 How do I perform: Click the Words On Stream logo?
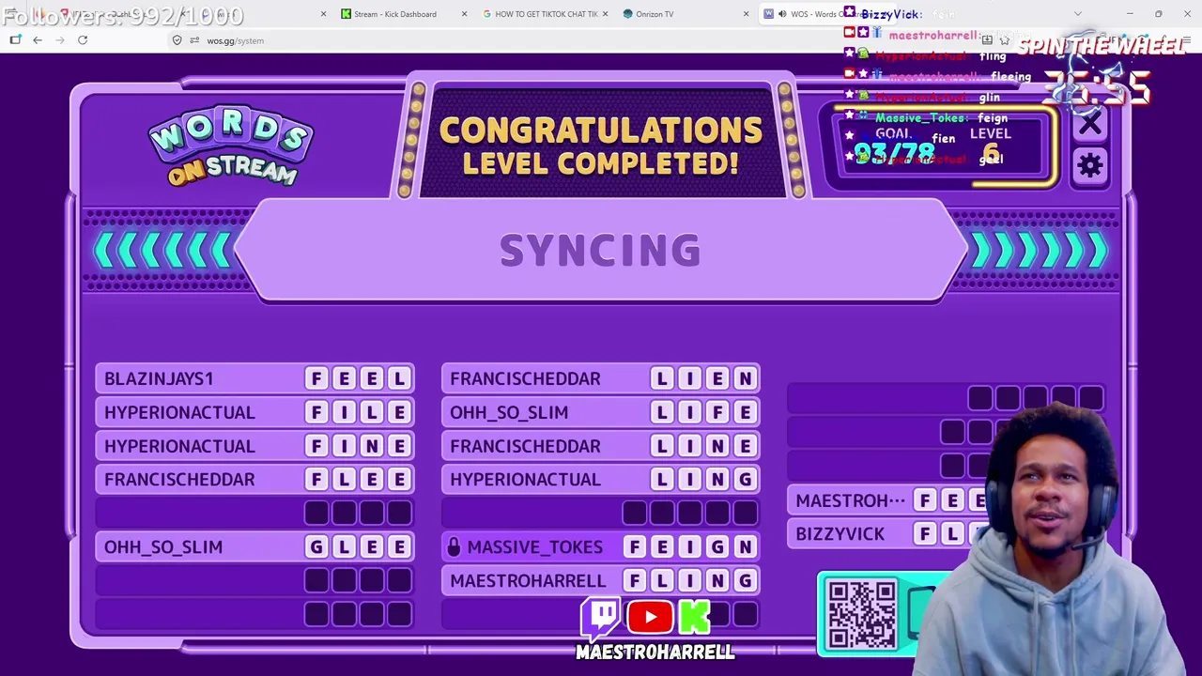coord(230,147)
